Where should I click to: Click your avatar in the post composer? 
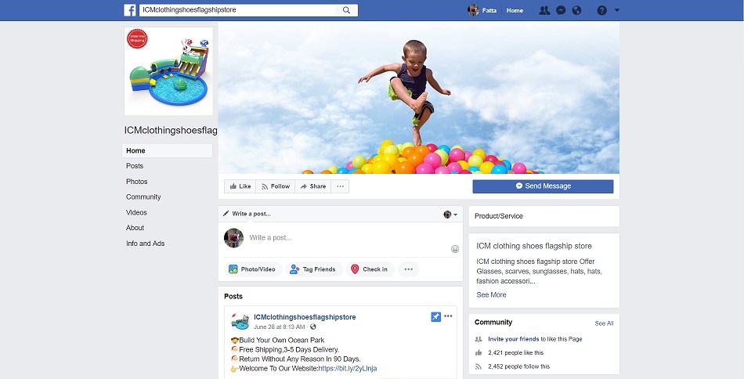coord(233,237)
